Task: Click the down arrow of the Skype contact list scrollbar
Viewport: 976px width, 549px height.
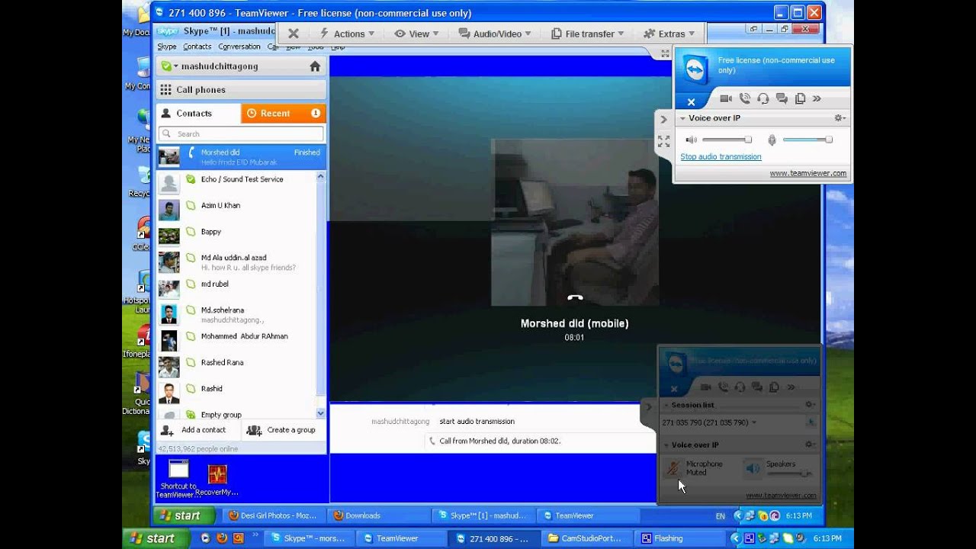Action: click(x=320, y=413)
